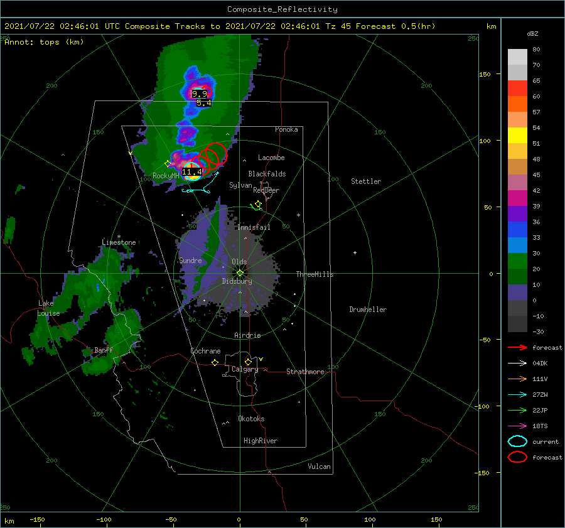565x528 pixels.
Task: Select the bright green 20-30 dBZ swatch
Action: [x=517, y=261]
